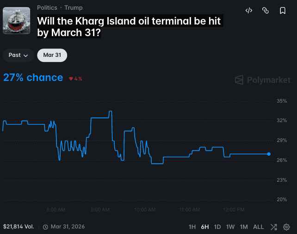Viewport: 297px width, 234px height.
Task: Click the chart's current-price endpoint dot
Action: 269,154
